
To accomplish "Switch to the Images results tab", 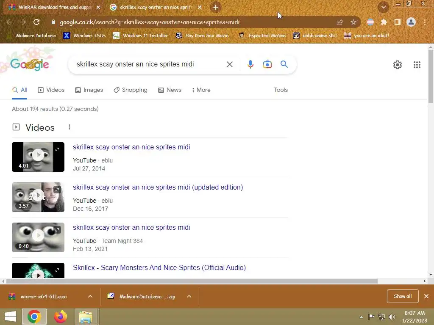I will 89,90.
